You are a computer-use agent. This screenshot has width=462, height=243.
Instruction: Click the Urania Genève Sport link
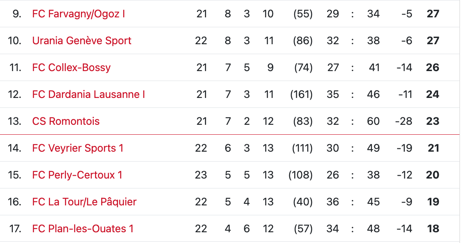tap(82, 41)
